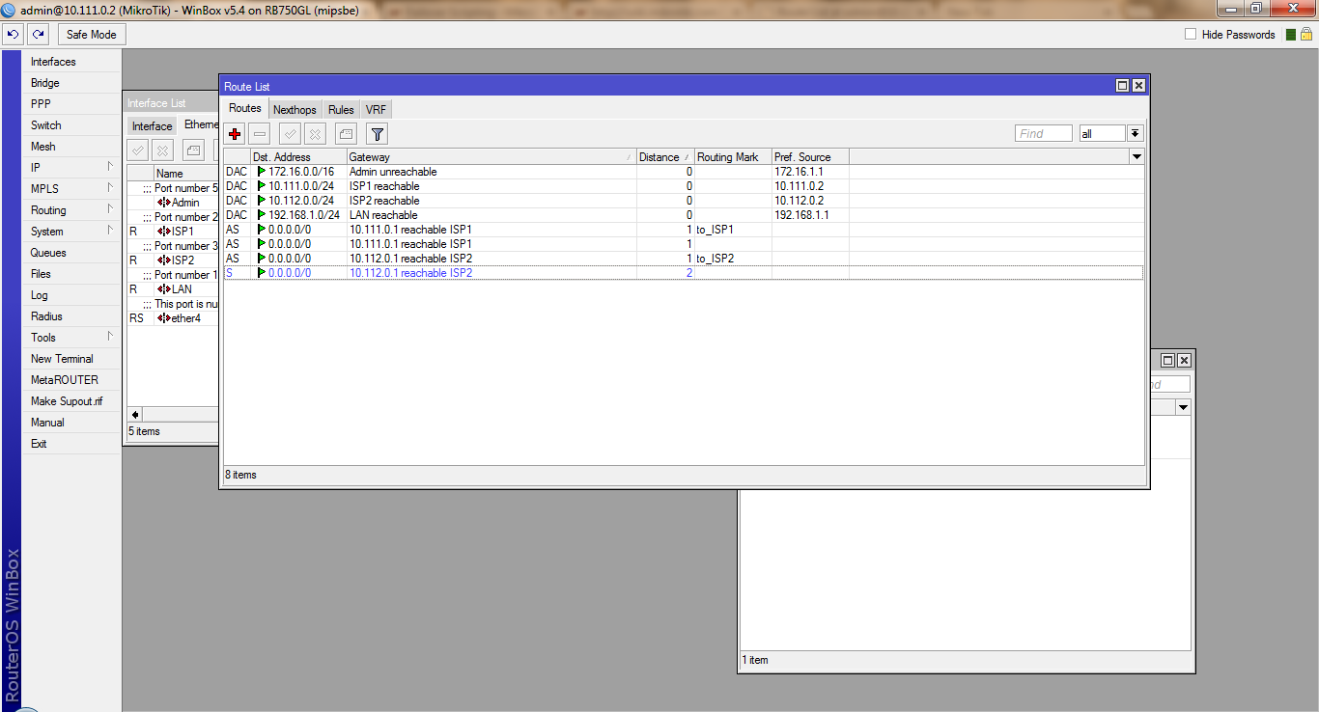The width and height of the screenshot is (1319, 712).
Task: Click Exit in the sidebar menu
Action: [x=71, y=444]
